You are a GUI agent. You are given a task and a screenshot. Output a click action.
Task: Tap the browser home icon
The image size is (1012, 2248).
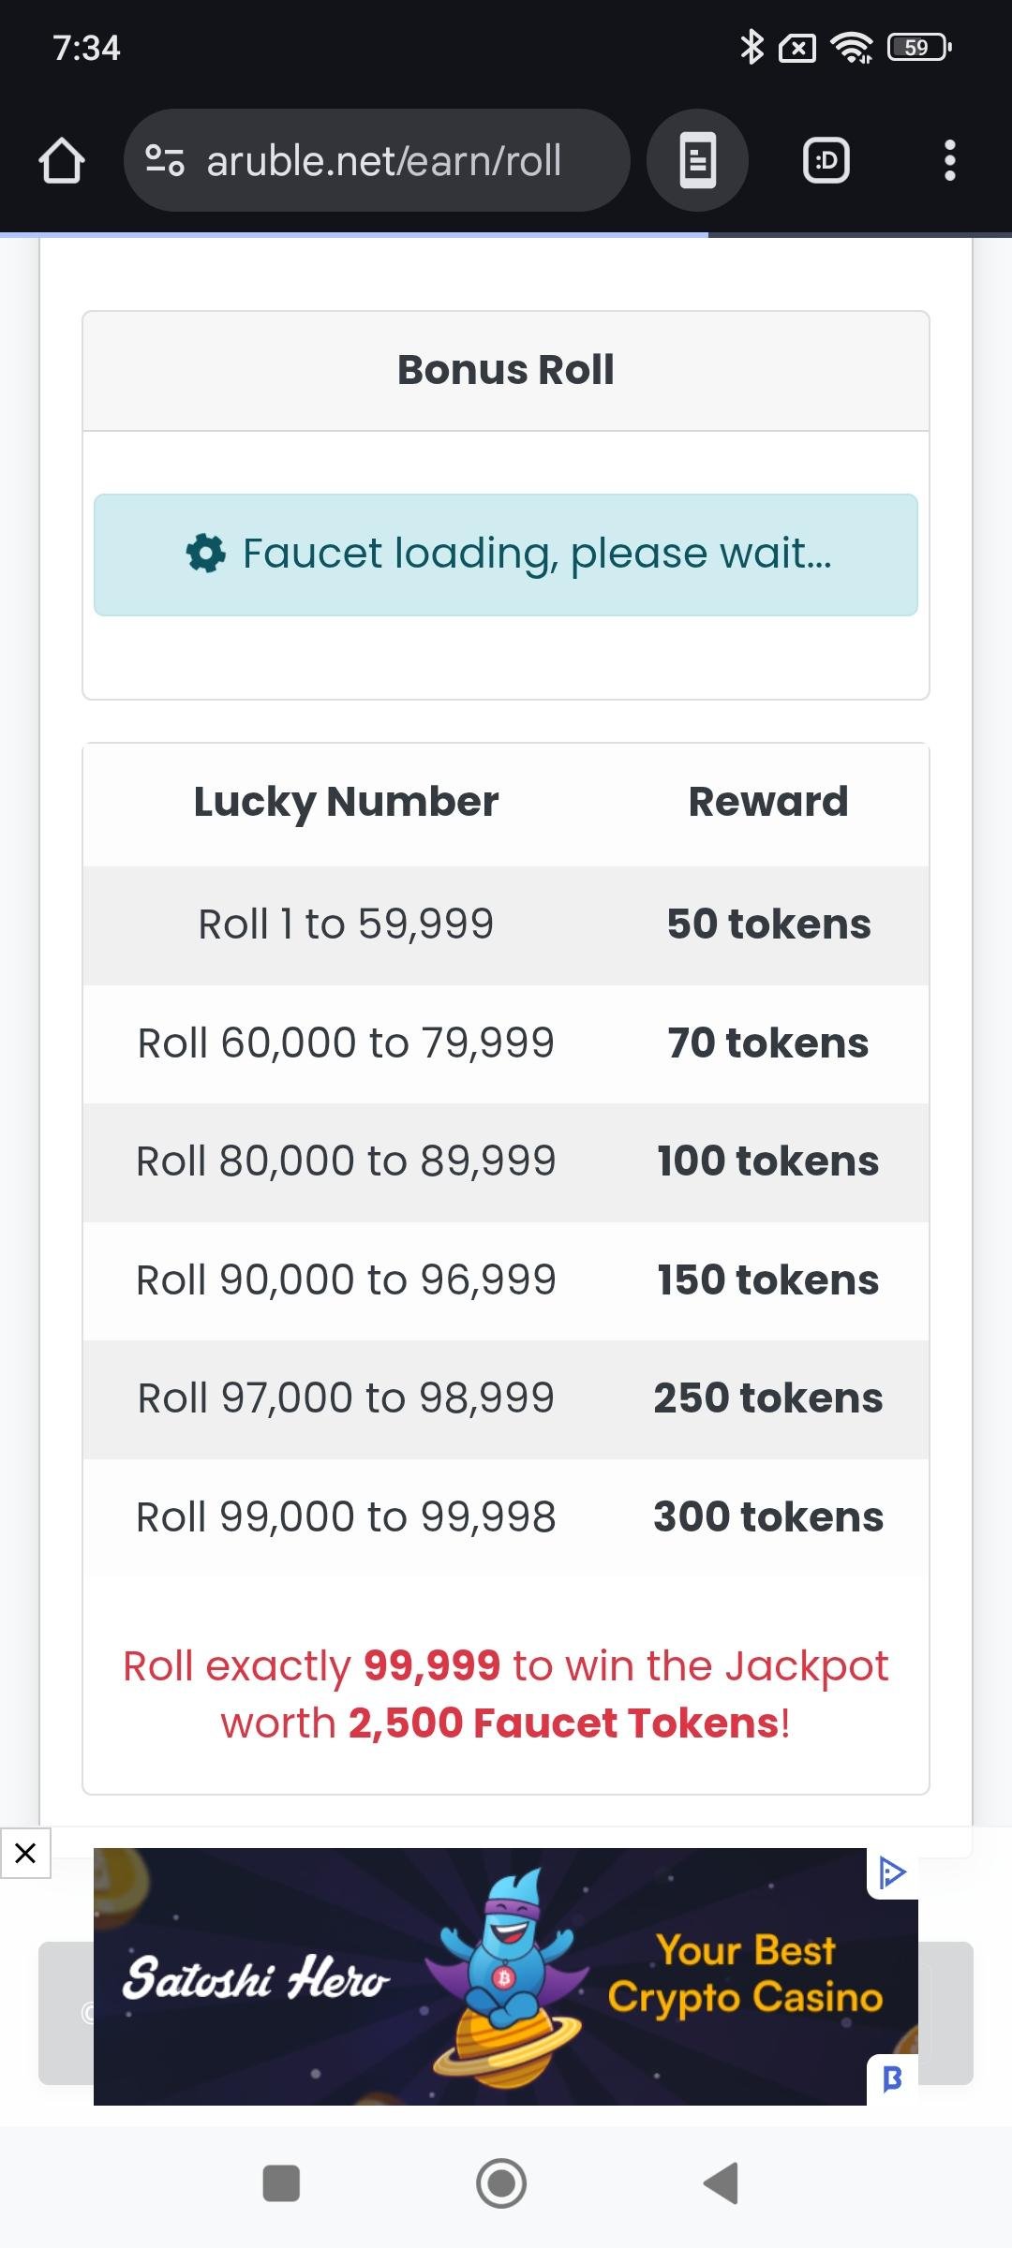[62, 160]
